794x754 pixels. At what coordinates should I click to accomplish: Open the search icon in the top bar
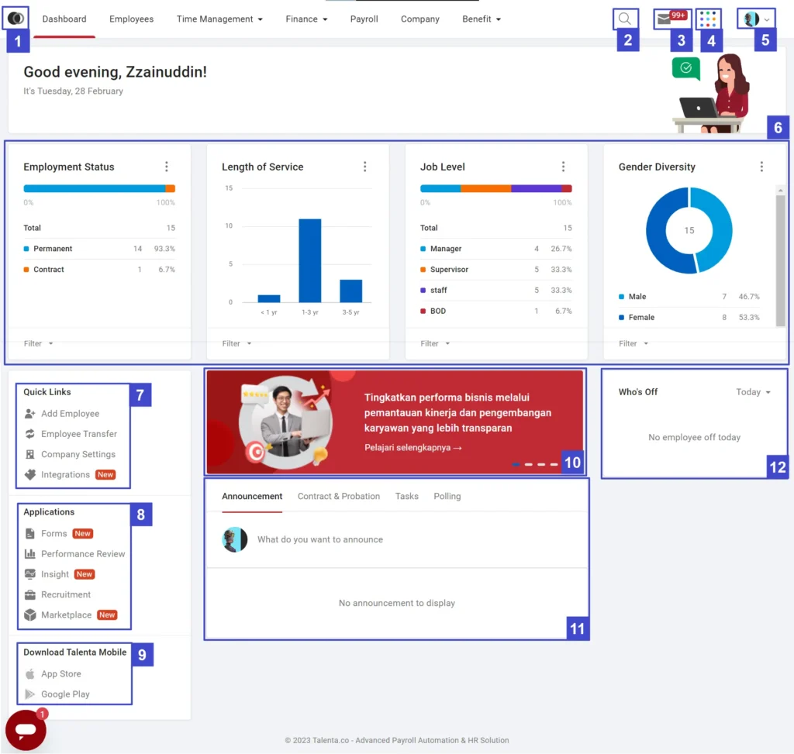(x=625, y=19)
